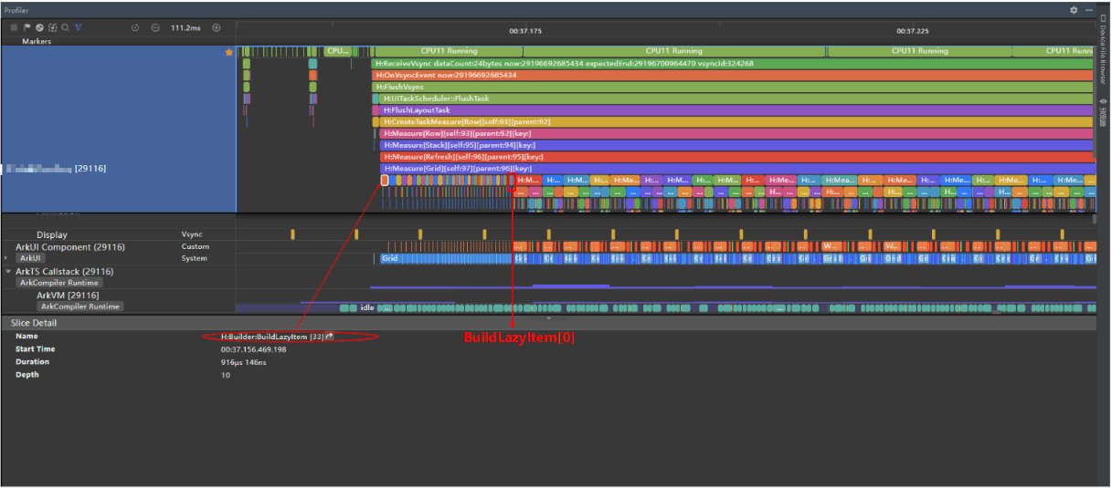
Task: Zoom out with the minus circle icon
Action: coord(155,27)
